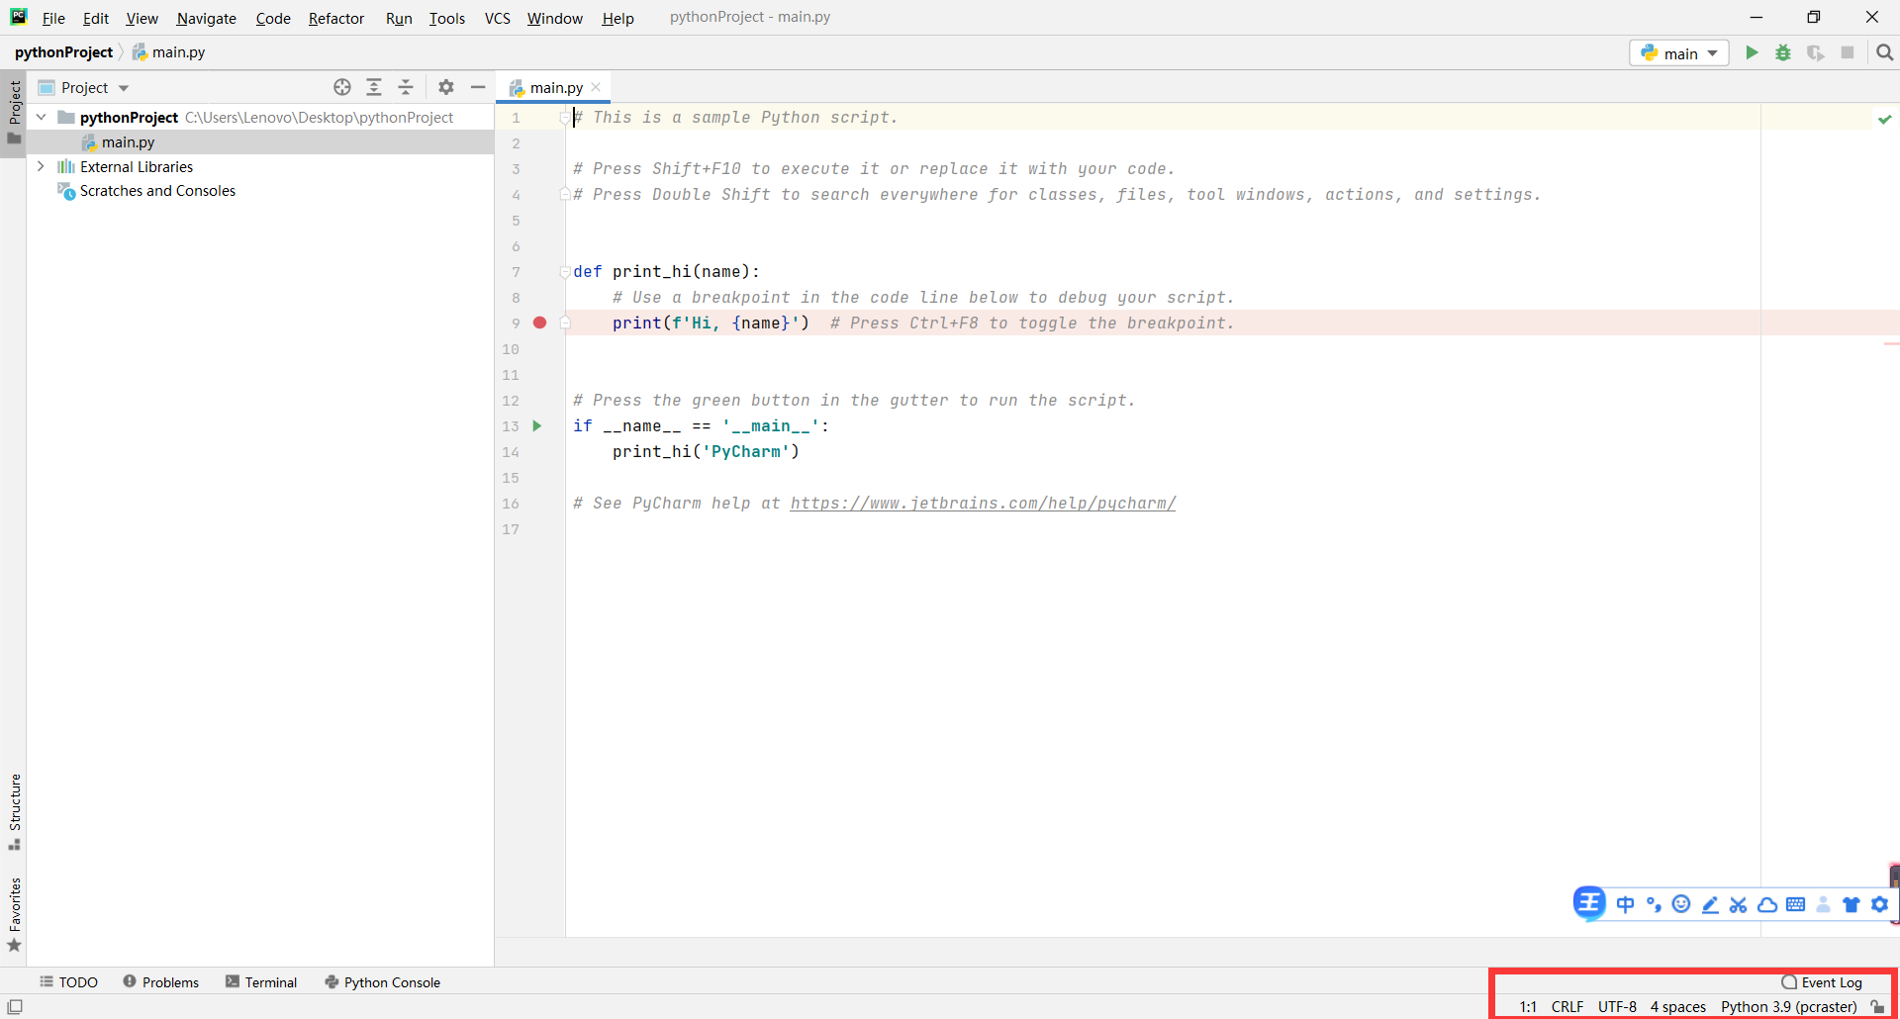Change CRLF line separator
This screenshot has height=1019, width=1900.
(x=1567, y=1006)
